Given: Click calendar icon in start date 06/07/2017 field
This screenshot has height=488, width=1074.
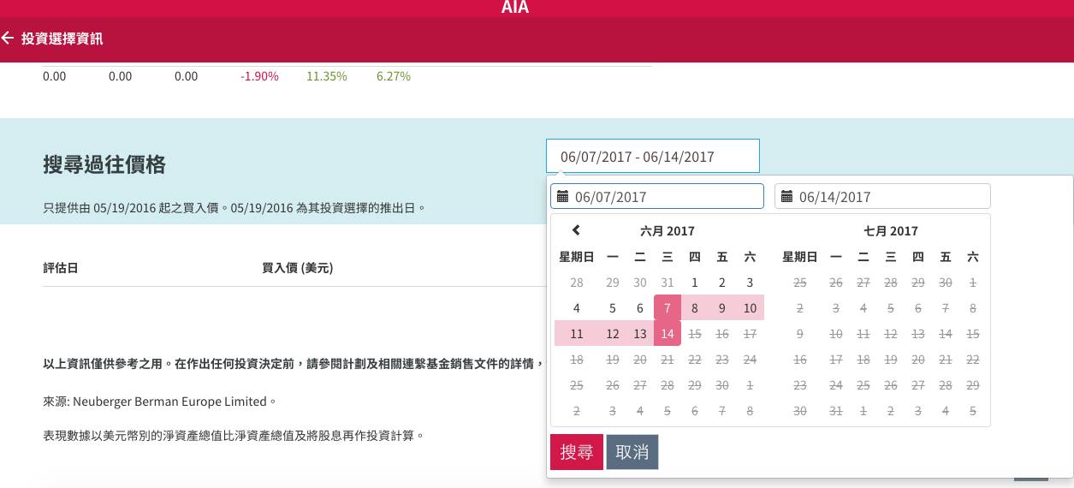Looking at the screenshot, I should [562, 197].
